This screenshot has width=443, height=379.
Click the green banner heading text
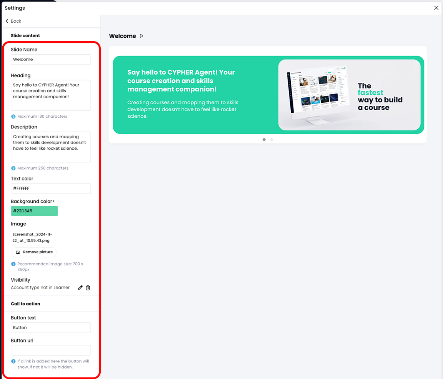[181, 81]
